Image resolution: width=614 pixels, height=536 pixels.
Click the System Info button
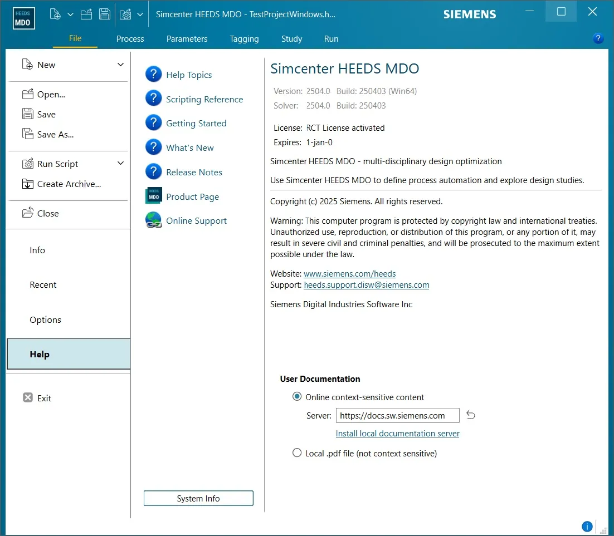pyautogui.click(x=198, y=498)
